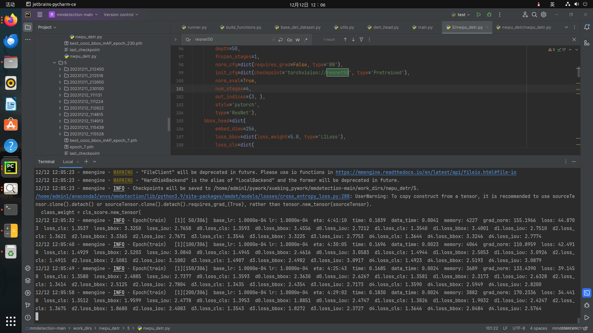The image size is (593, 333).
Task: Open the 'test' run configuration dropdown
Action: coord(461,14)
